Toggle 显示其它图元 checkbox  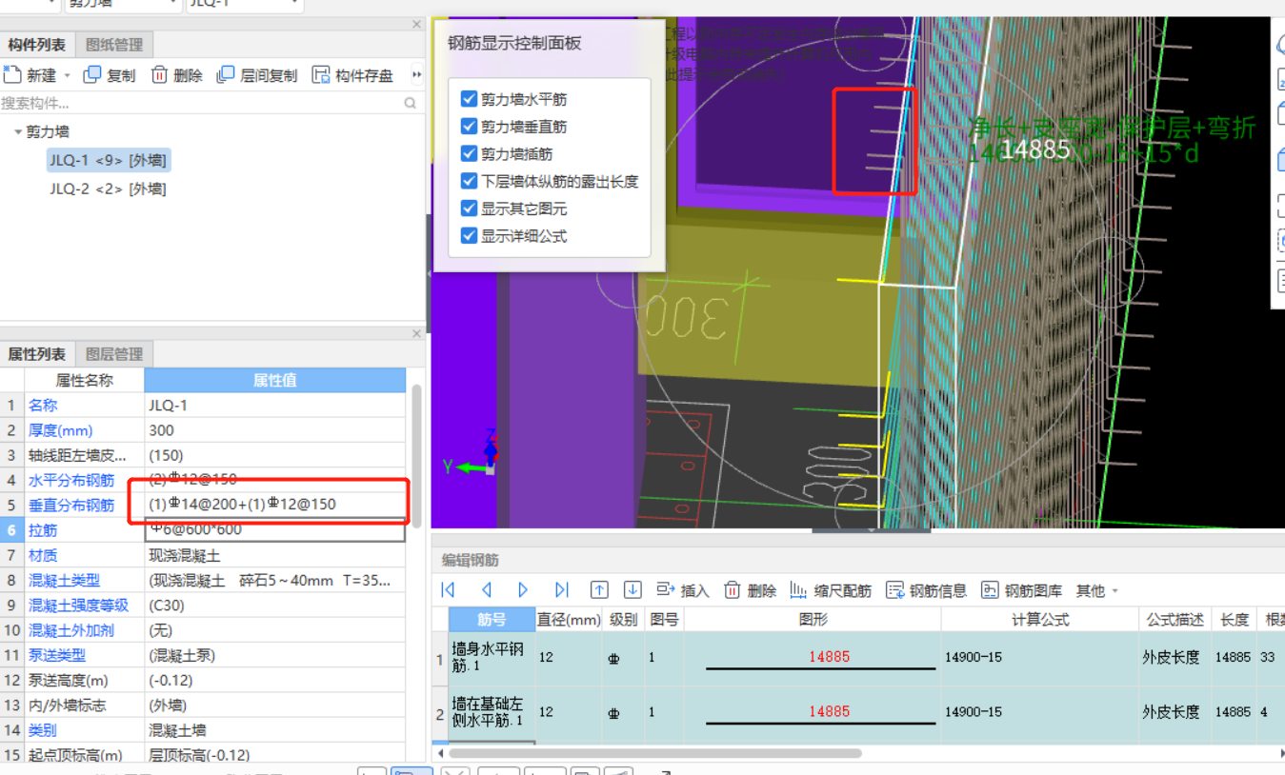click(469, 208)
